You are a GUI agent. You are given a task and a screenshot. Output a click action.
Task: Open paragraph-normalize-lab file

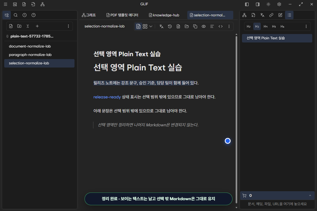pos(39,55)
